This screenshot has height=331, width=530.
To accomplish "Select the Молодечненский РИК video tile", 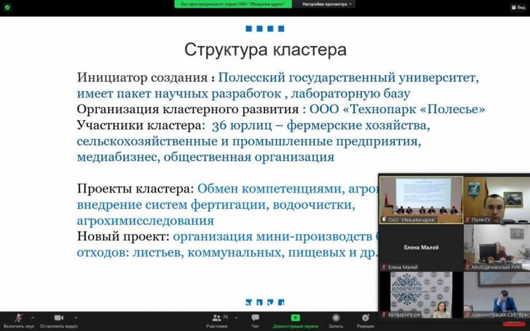I will 496,248.
